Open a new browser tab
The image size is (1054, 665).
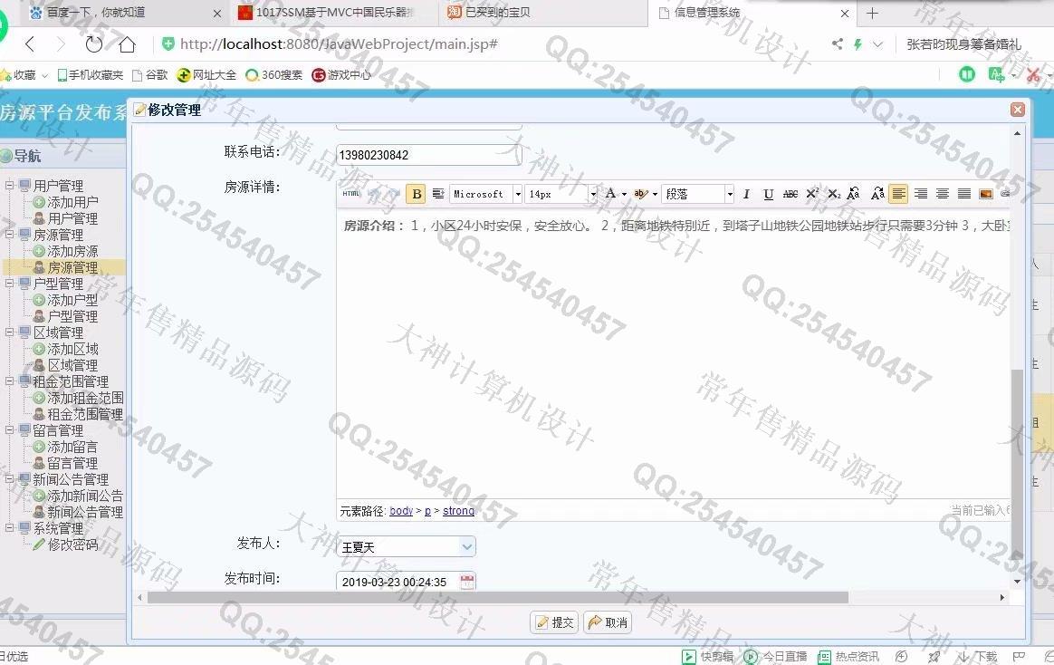tap(873, 13)
